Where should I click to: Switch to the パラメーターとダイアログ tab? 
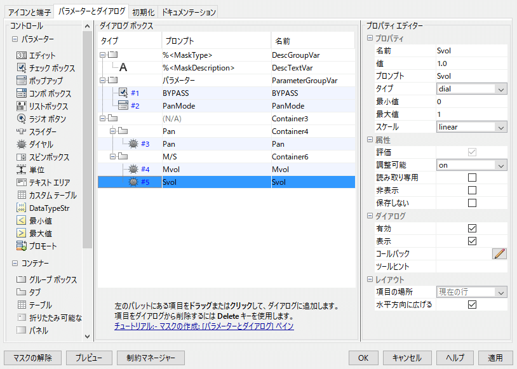91,11
